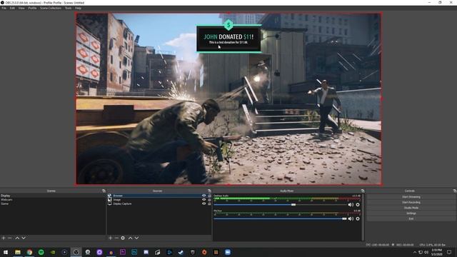This screenshot has width=457, height=257.
Task: Click OBS Studio taskbar icon
Action: [76, 252]
